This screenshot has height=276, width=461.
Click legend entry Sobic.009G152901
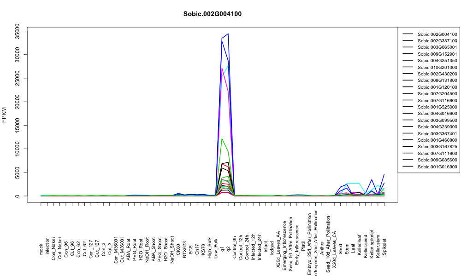[x=437, y=54]
